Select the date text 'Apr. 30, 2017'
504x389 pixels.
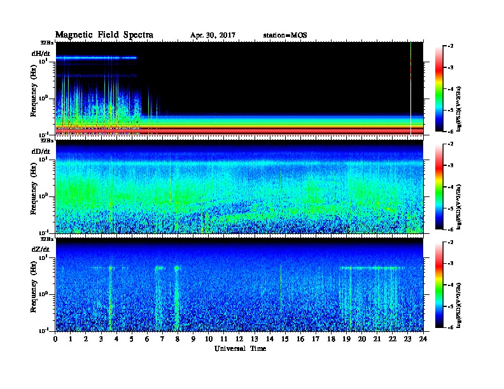213,36
